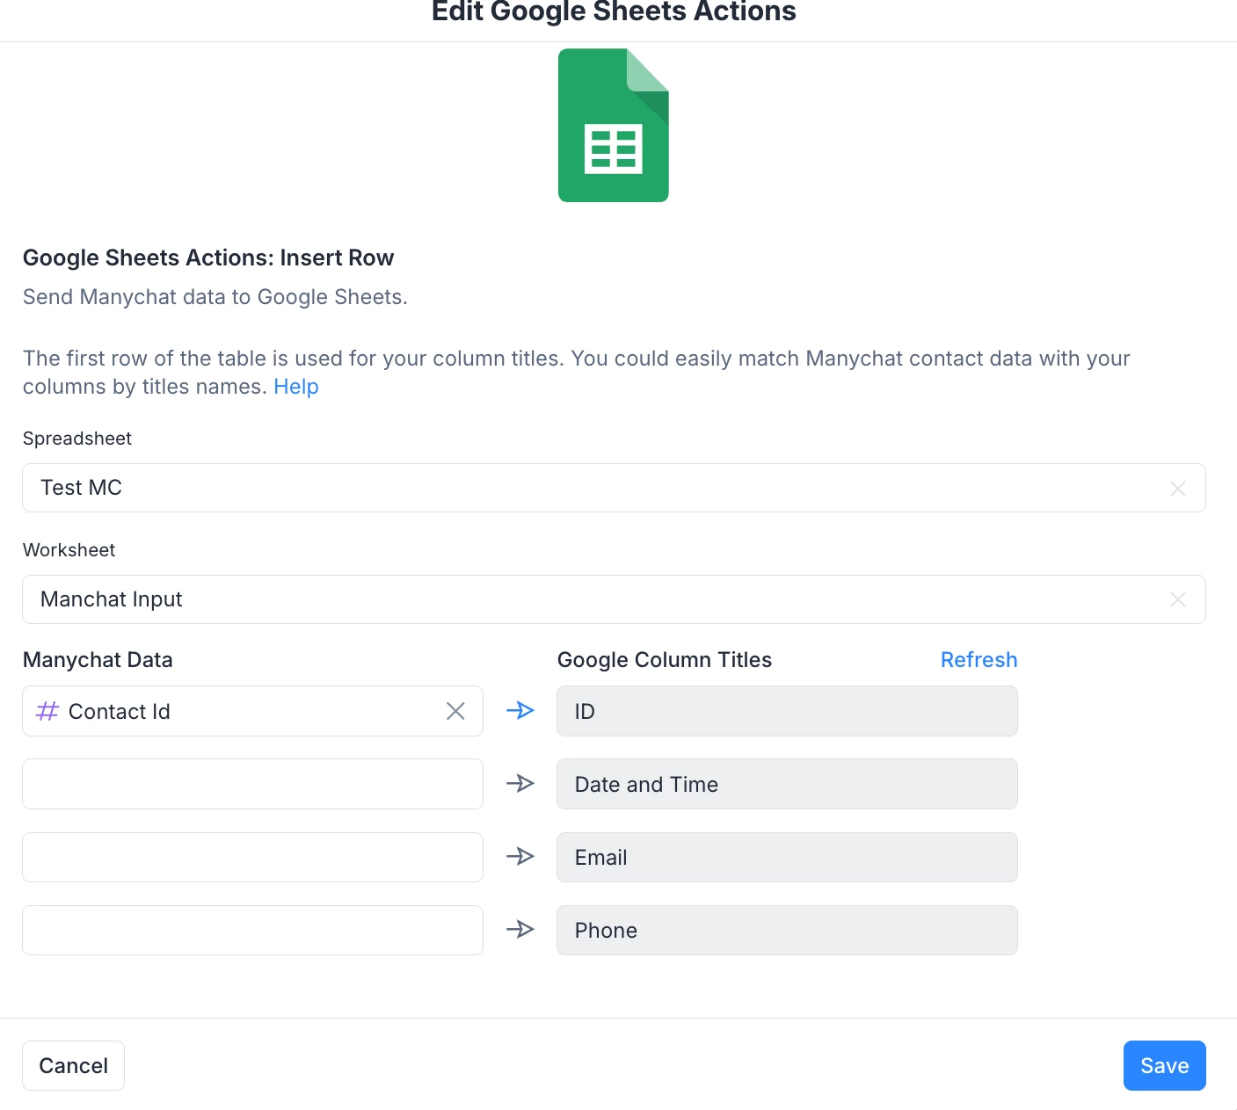Click the hash icon in Contact Id

[47, 711]
